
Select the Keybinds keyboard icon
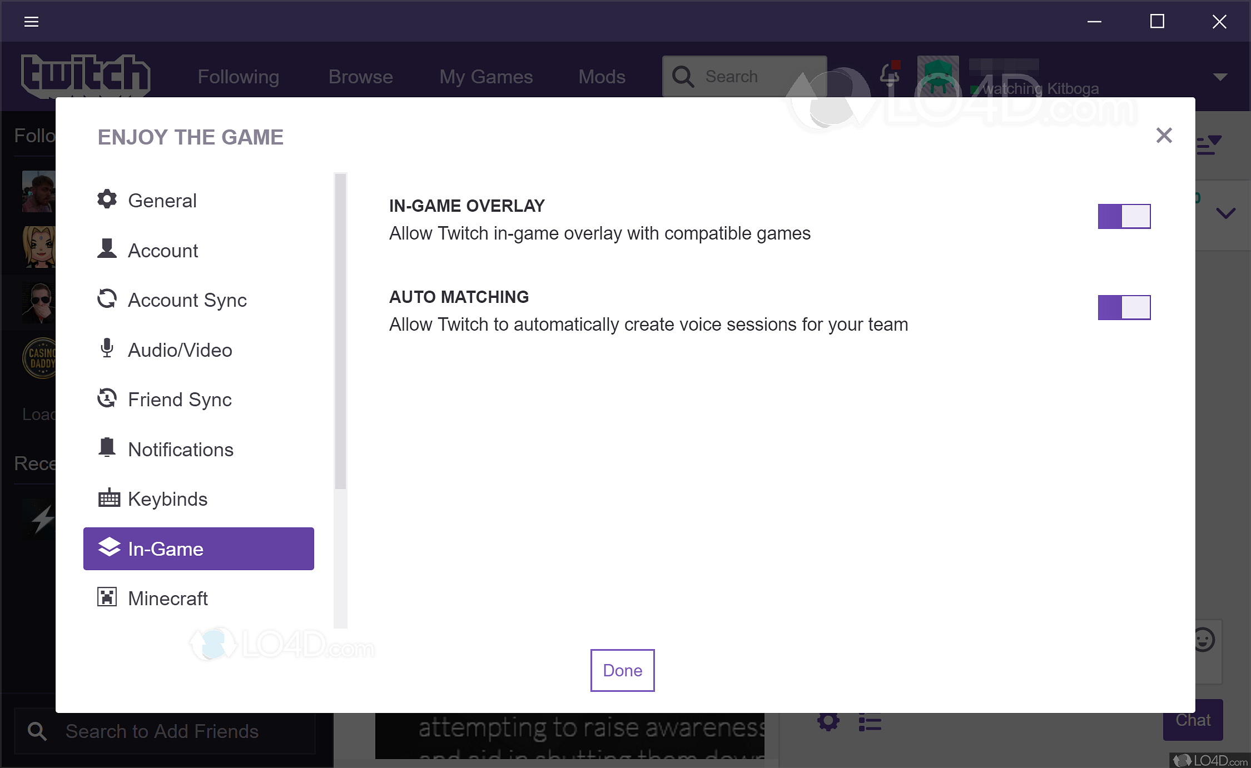(x=107, y=498)
